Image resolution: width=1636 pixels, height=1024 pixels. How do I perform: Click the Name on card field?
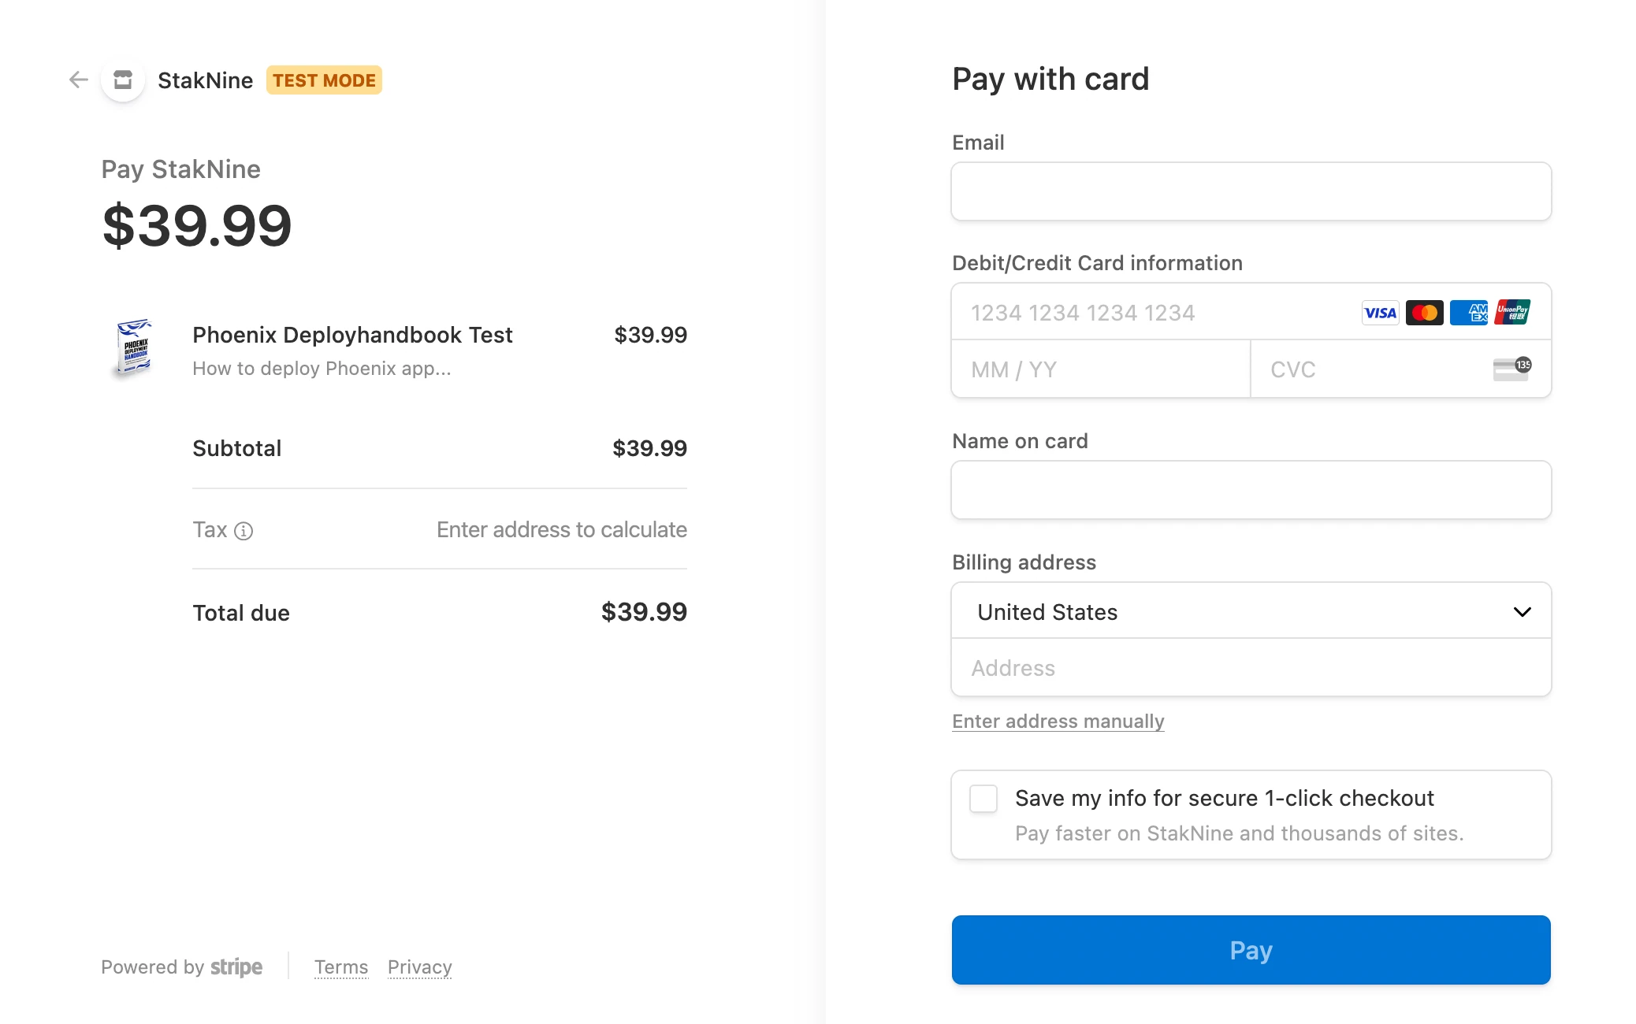(x=1250, y=490)
